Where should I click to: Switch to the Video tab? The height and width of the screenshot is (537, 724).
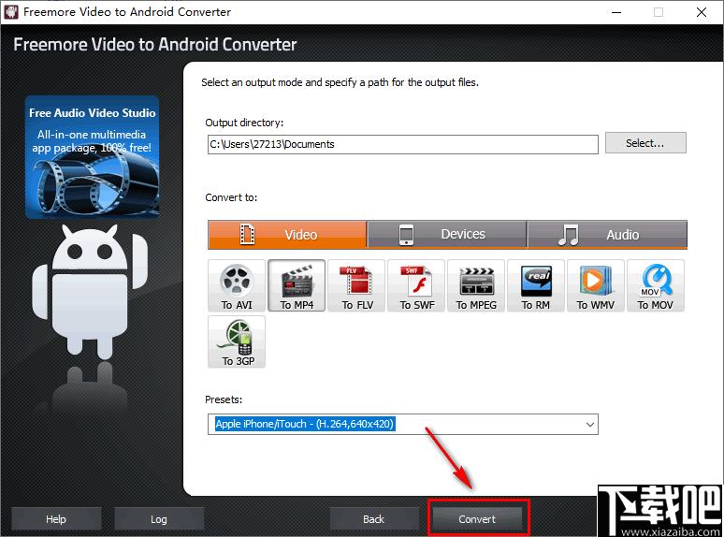coord(287,235)
